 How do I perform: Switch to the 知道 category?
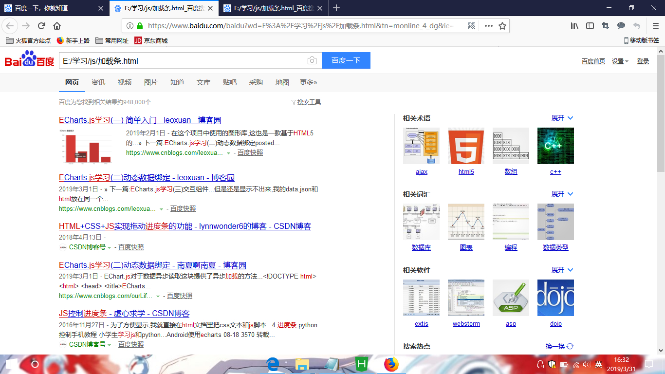(x=177, y=82)
